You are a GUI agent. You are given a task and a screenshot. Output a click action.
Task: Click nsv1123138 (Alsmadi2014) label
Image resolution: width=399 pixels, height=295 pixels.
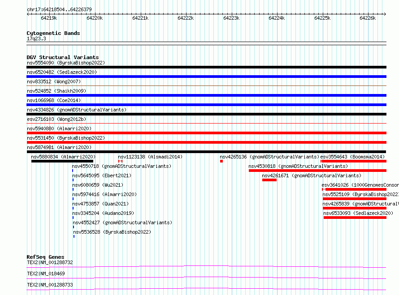150,157
